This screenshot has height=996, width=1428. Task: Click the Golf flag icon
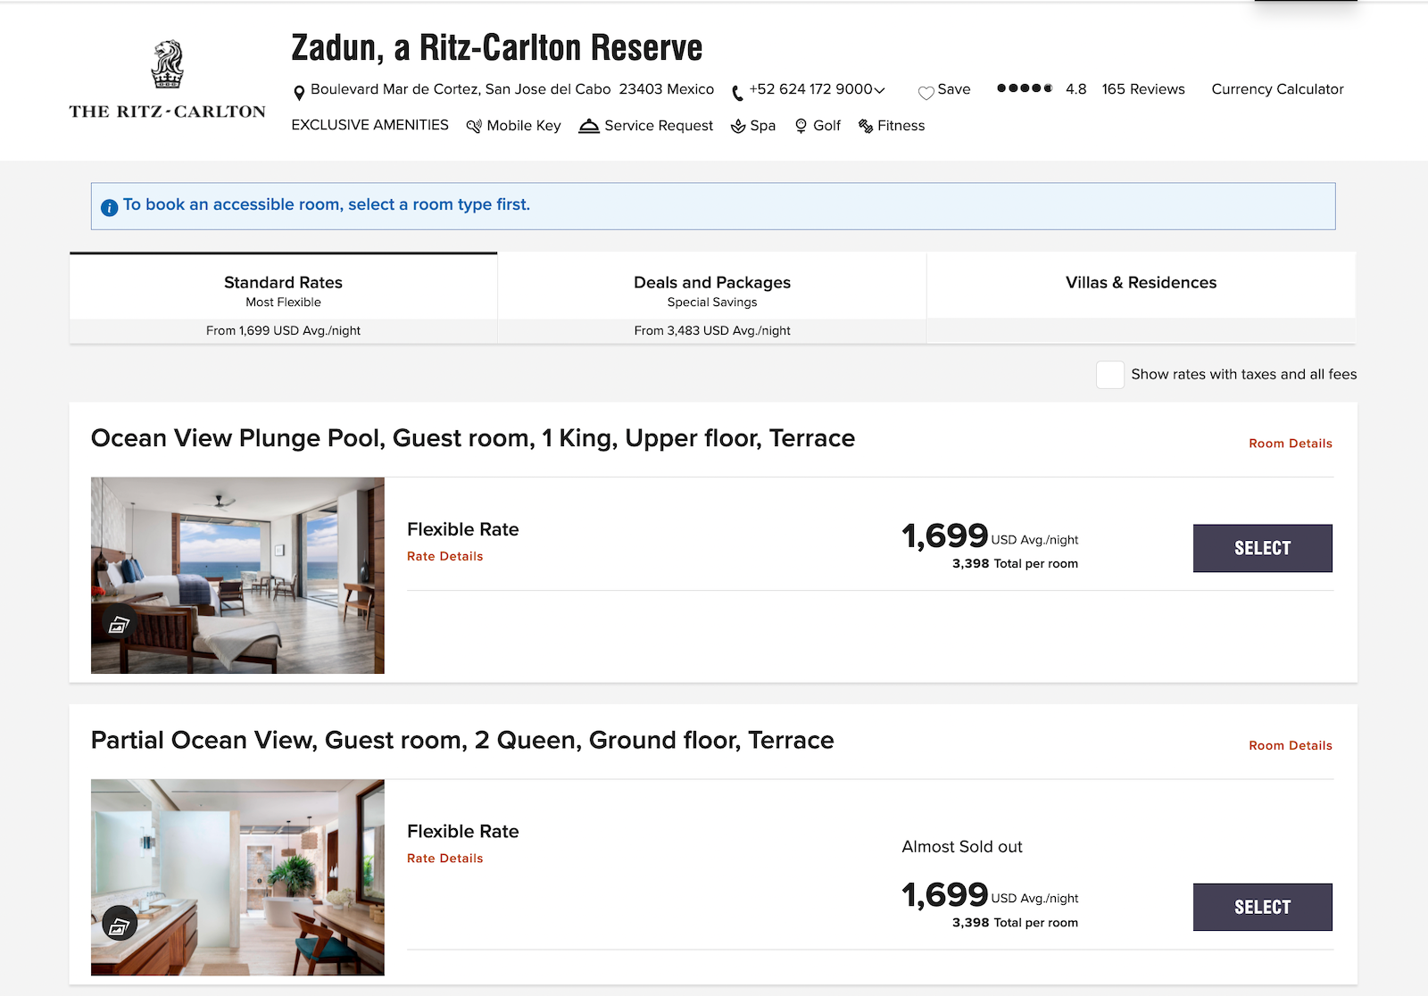(x=801, y=126)
